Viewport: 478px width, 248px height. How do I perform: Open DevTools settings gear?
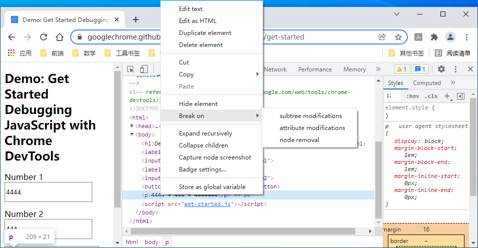[441, 69]
